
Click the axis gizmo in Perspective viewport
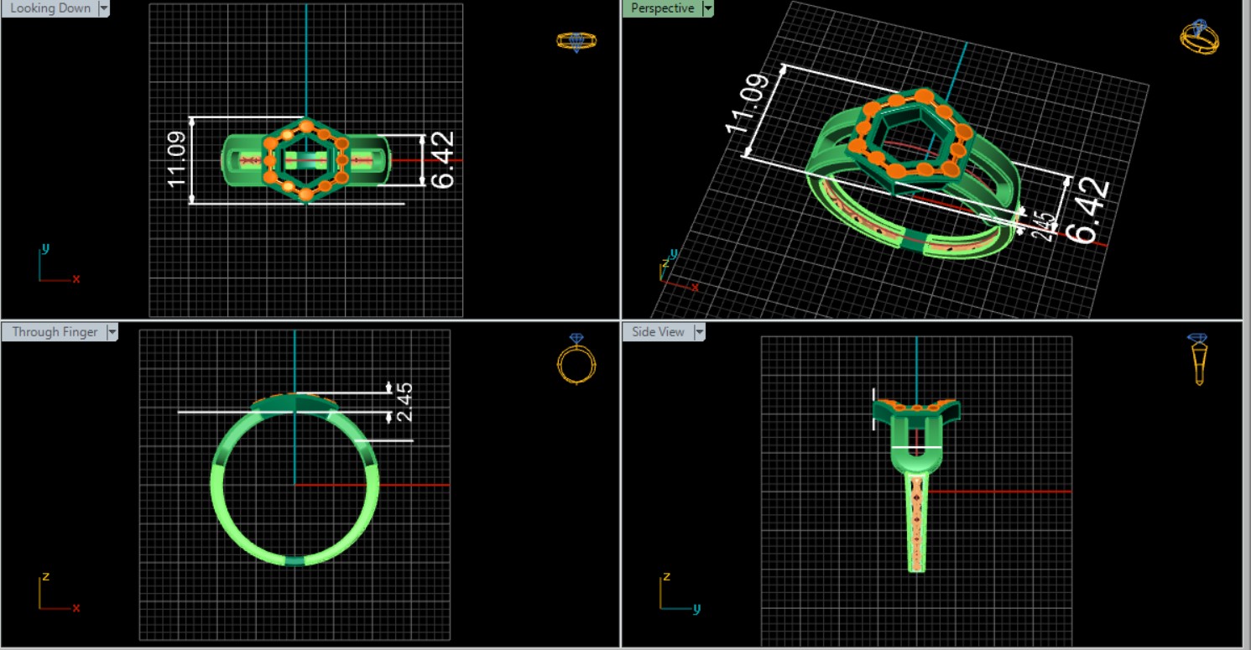click(671, 270)
